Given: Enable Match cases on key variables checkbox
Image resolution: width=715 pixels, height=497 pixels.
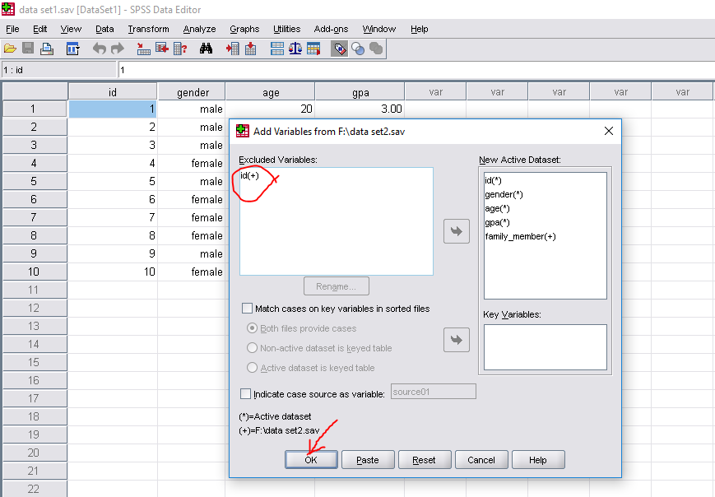Looking at the screenshot, I should click(247, 309).
